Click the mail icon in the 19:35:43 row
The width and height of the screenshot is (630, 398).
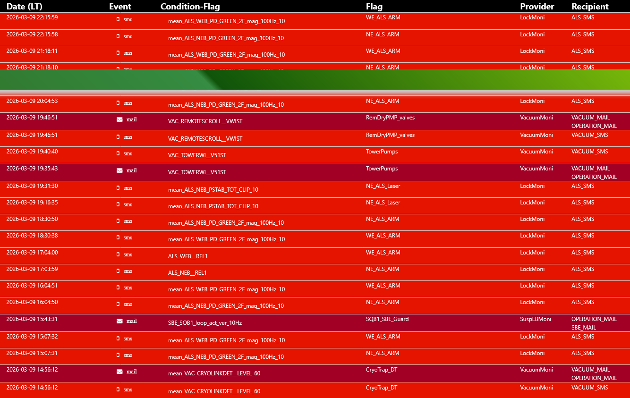point(119,170)
